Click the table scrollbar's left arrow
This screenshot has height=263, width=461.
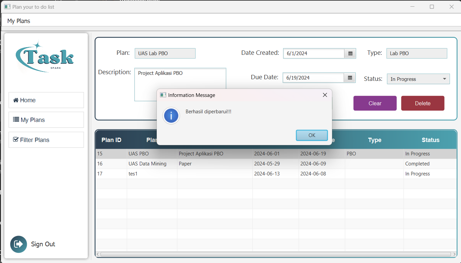click(x=98, y=254)
